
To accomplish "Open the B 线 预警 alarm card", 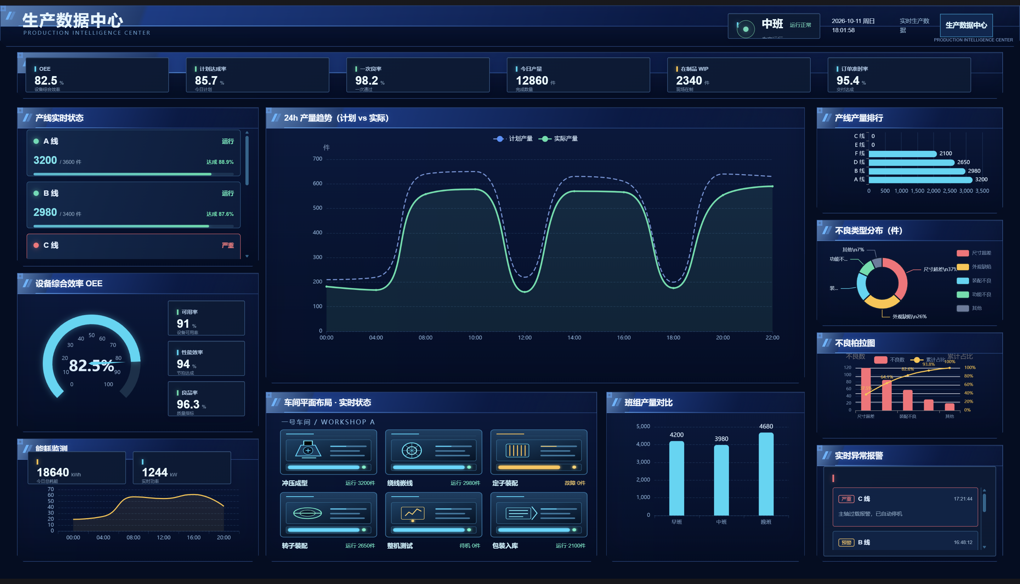I will coord(905,541).
